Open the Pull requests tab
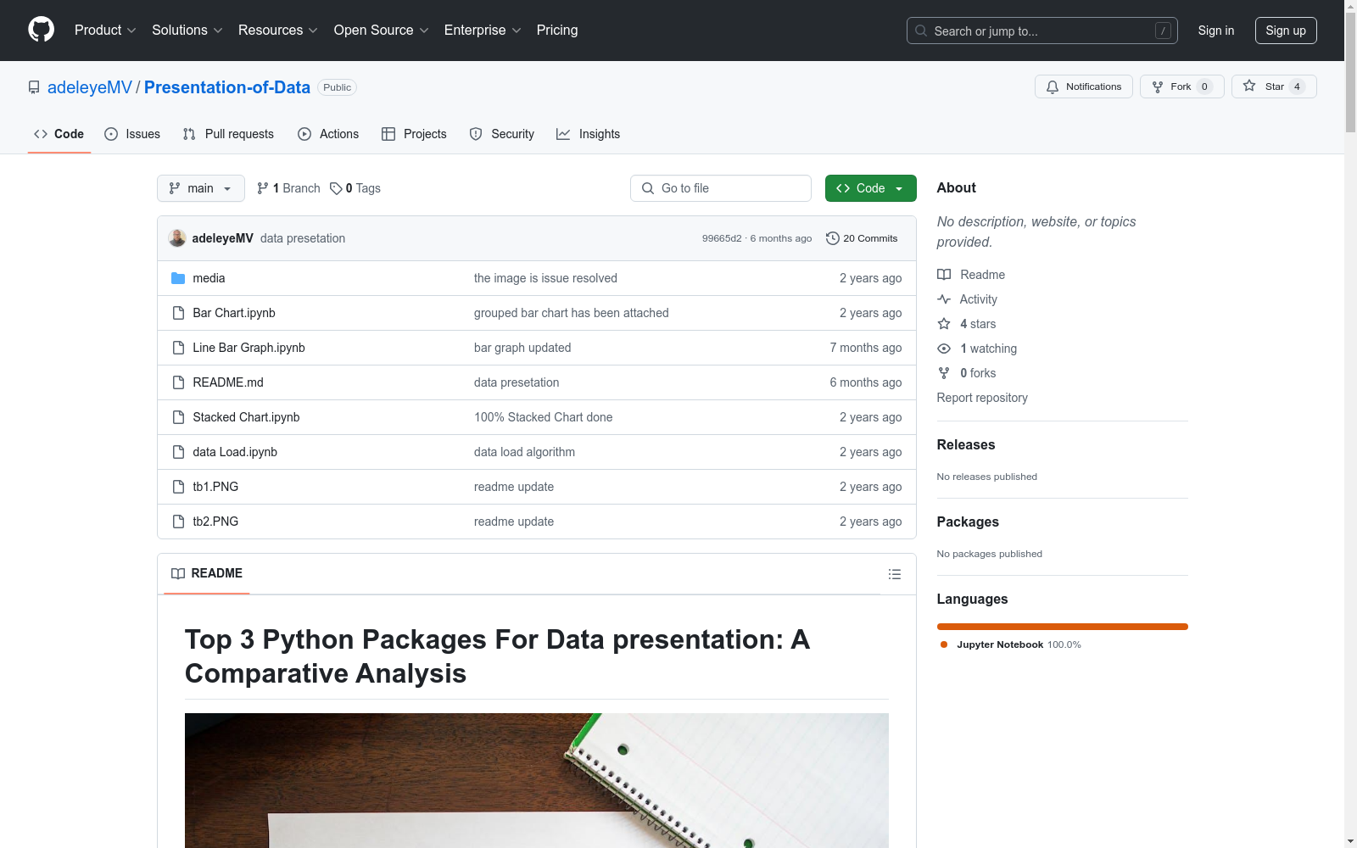The image size is (1357, 848). pos(228,134)
